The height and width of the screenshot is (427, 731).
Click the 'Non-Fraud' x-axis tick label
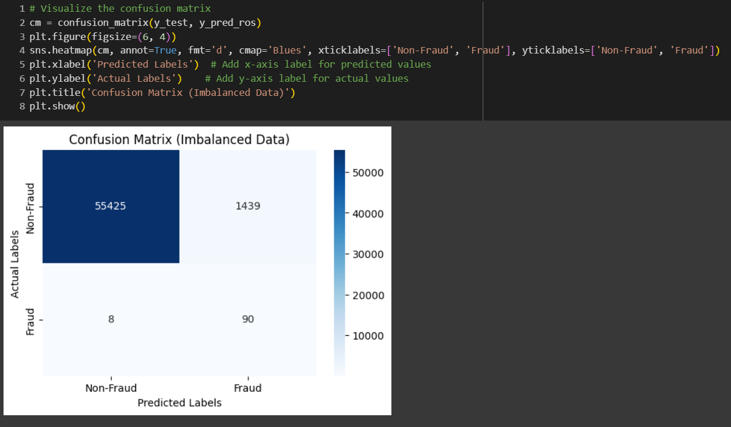111,388
